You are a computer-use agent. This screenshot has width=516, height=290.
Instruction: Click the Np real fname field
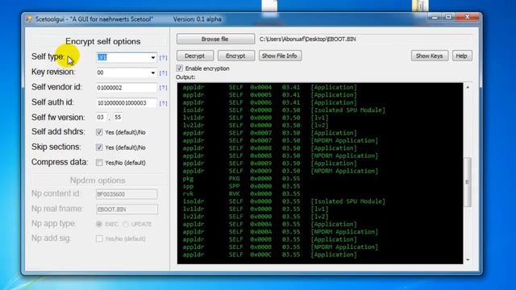[x=127, y=209]
